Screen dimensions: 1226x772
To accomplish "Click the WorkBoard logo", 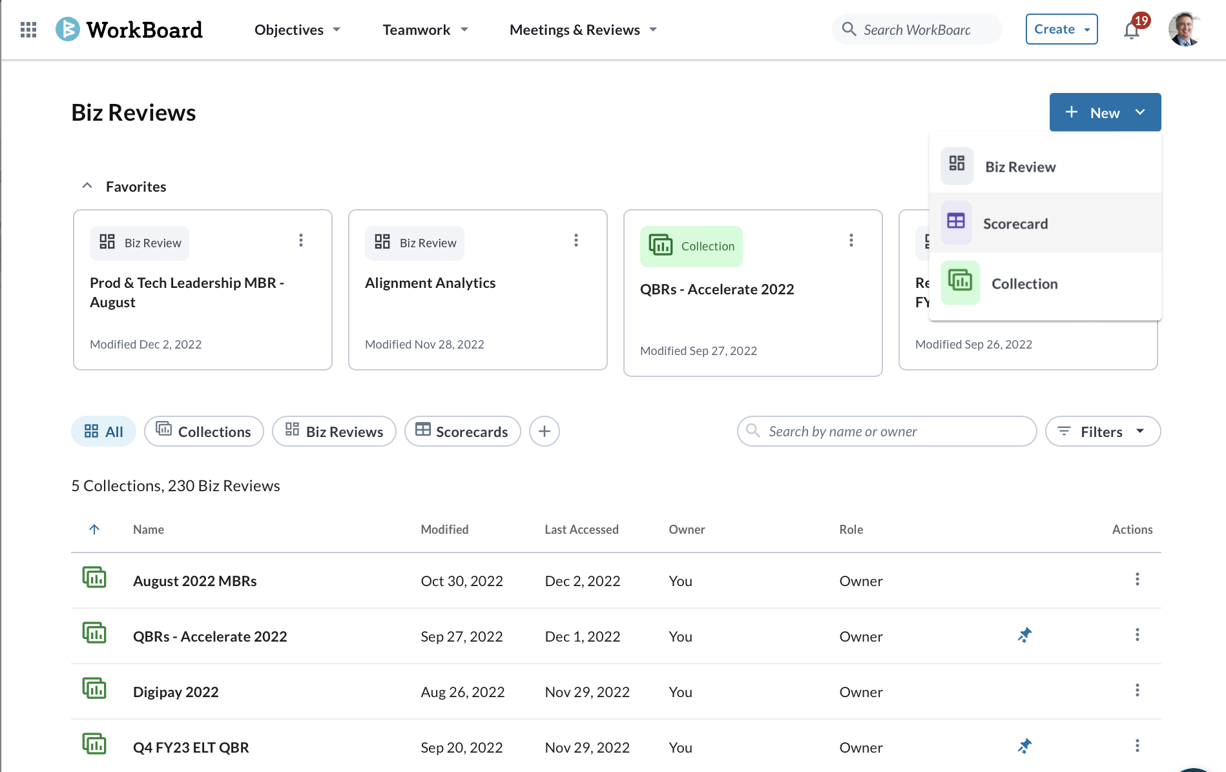I will [x=129, y=30].
